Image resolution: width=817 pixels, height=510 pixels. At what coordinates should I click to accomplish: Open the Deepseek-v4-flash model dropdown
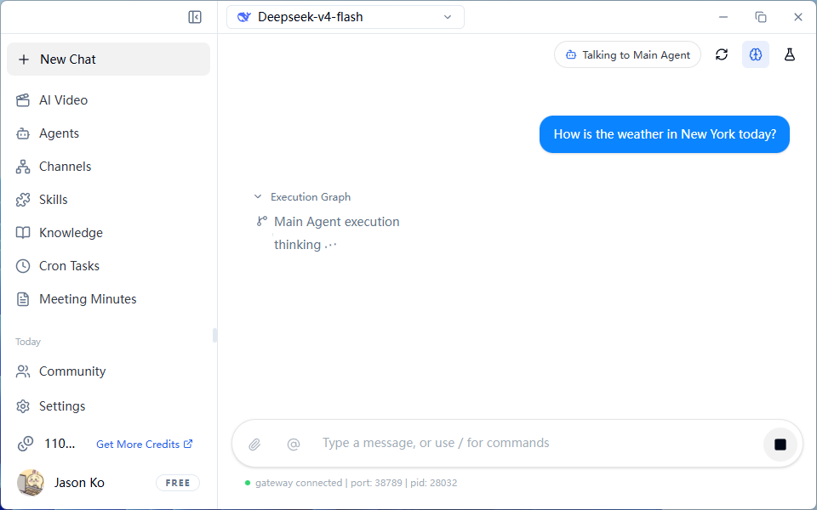pos(346,17)
